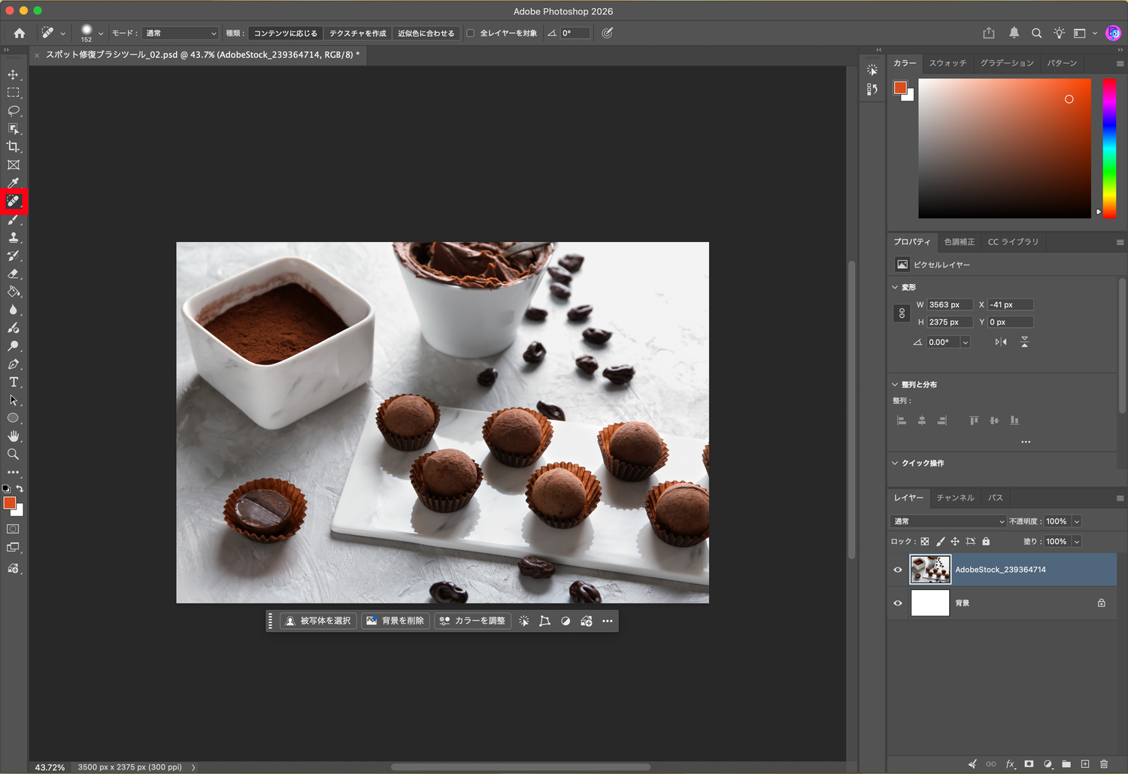Viewport: 1128px width, 774px height.
Task: Open search with the magnifier icon
Action: click(x=1036, y=33)
